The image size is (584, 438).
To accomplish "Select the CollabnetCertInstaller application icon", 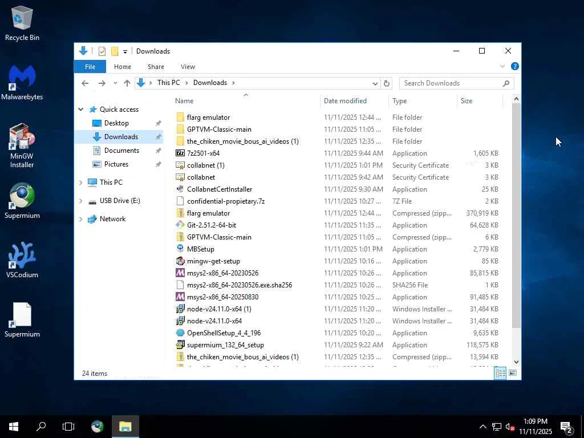I will click(180, 189).
